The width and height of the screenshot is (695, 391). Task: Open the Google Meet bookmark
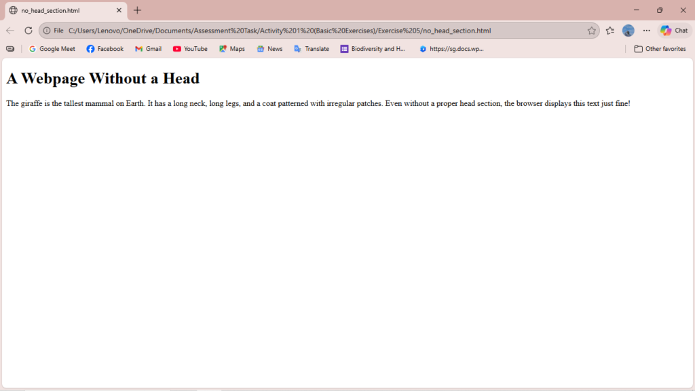(52, 49)
